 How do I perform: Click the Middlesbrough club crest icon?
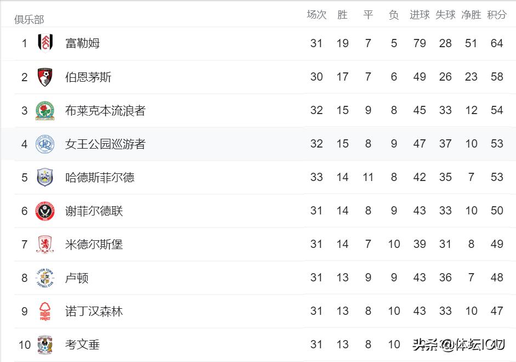45,245
